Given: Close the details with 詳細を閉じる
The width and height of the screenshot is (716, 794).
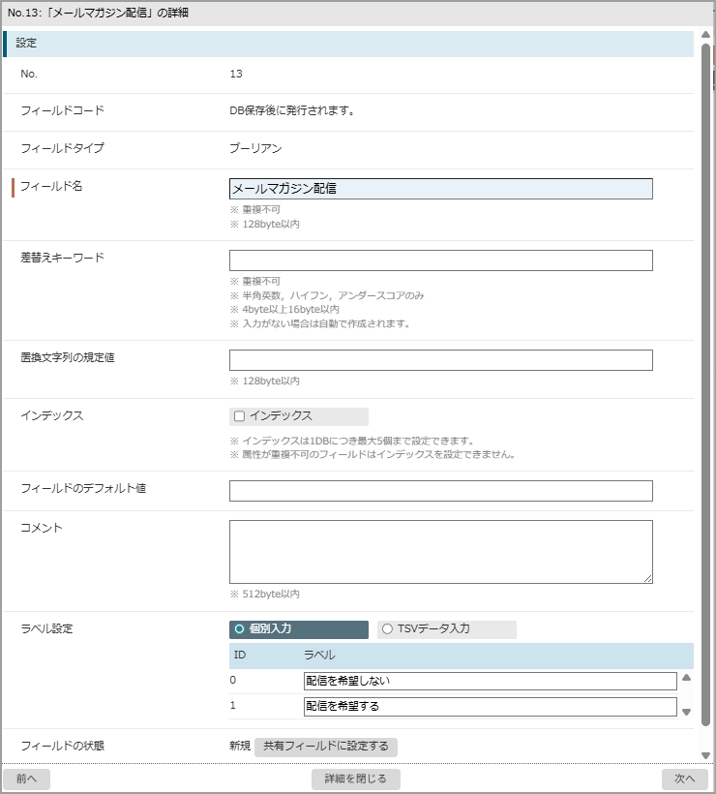Looking at the screenshot, I should [355, 779].
